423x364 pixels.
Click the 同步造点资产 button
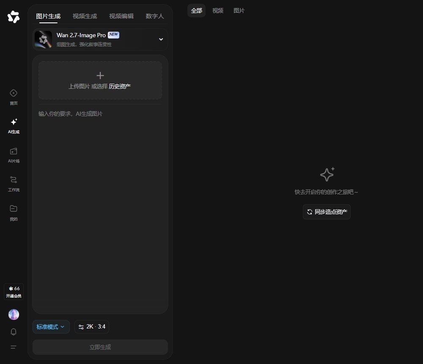point(327,212)
